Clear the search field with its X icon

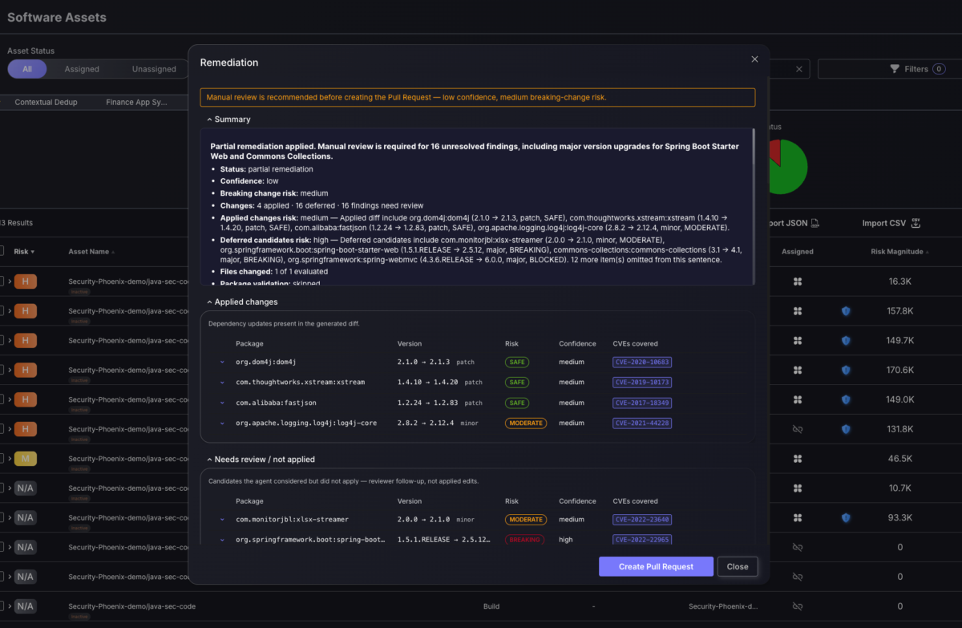click(798, 69)
